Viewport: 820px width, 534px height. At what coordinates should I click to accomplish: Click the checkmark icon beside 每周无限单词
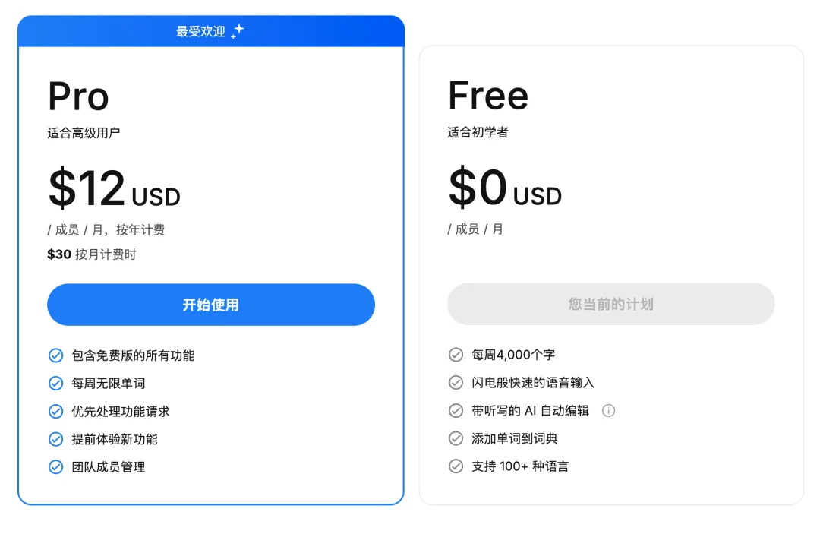coord(56,383)
